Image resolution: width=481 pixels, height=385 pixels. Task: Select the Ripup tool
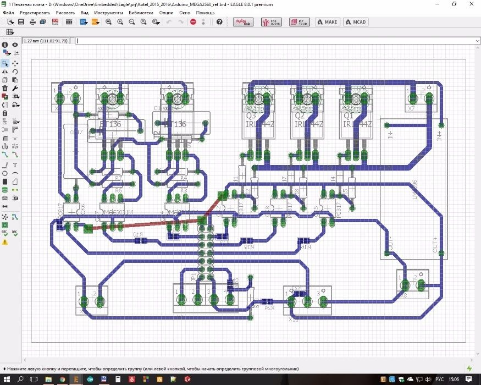click(15, 155)
